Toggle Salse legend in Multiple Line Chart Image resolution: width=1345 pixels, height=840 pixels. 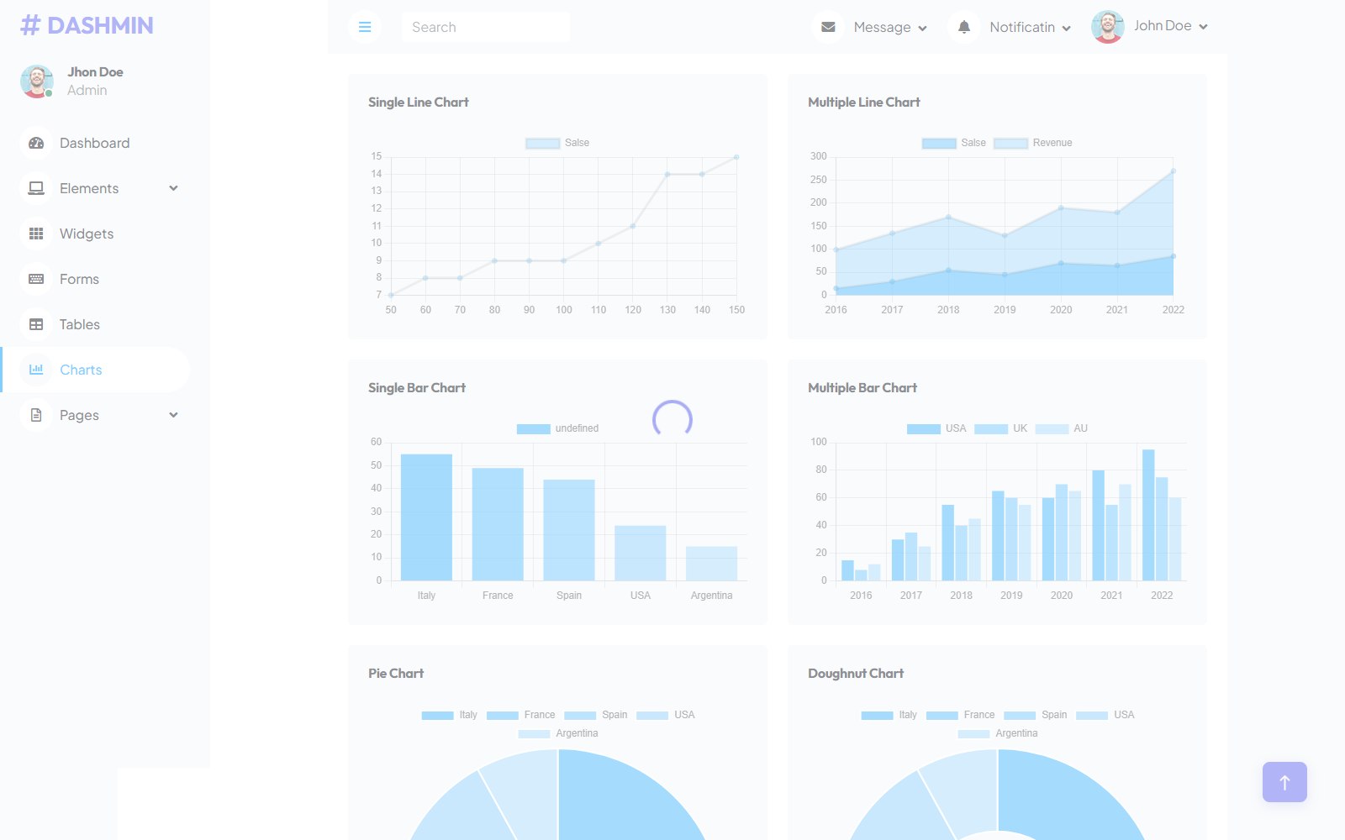[953, 143]
